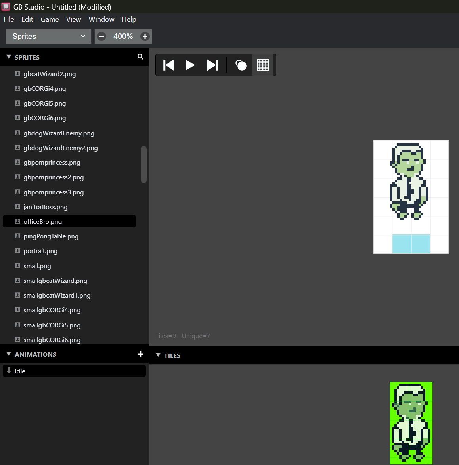This screenshot has width=459, height=465.
Task: Select pingPongTable.png sprite
Action: point(69,236)
